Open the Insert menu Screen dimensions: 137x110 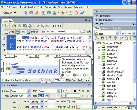coord(23,7)
